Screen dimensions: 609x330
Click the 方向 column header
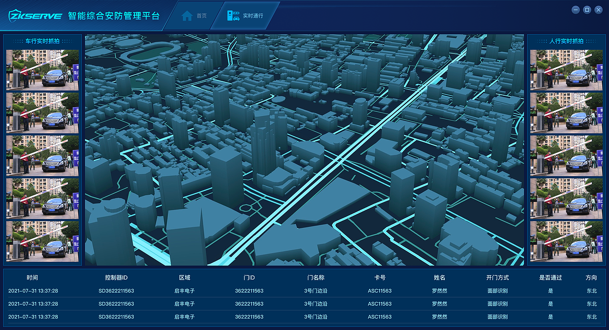[x=591, y=278]
